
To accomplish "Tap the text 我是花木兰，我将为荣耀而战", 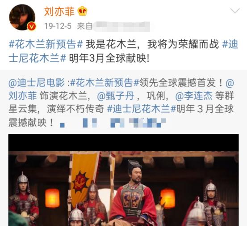I will coord(152,44).
